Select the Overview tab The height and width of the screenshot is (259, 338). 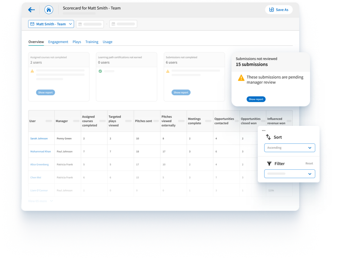36,42
